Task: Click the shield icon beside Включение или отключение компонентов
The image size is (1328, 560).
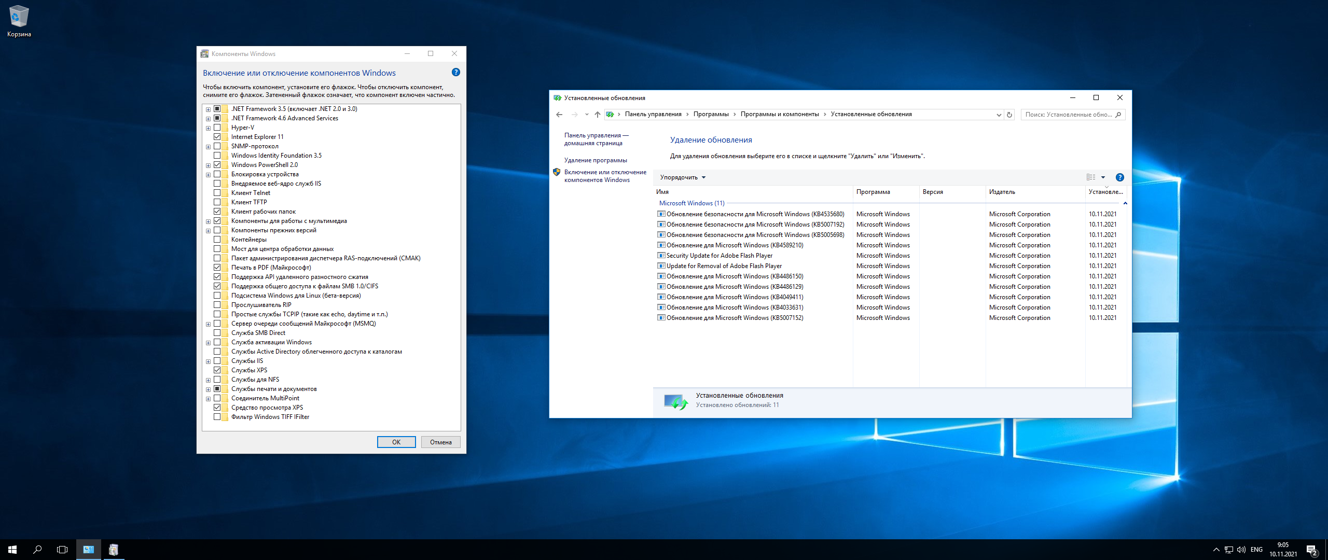Action: [557, 172]
